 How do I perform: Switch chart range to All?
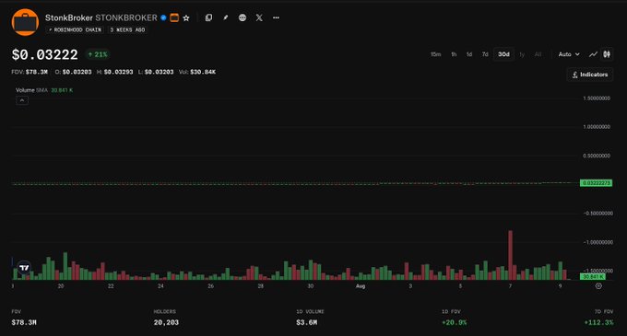[538, 54]
